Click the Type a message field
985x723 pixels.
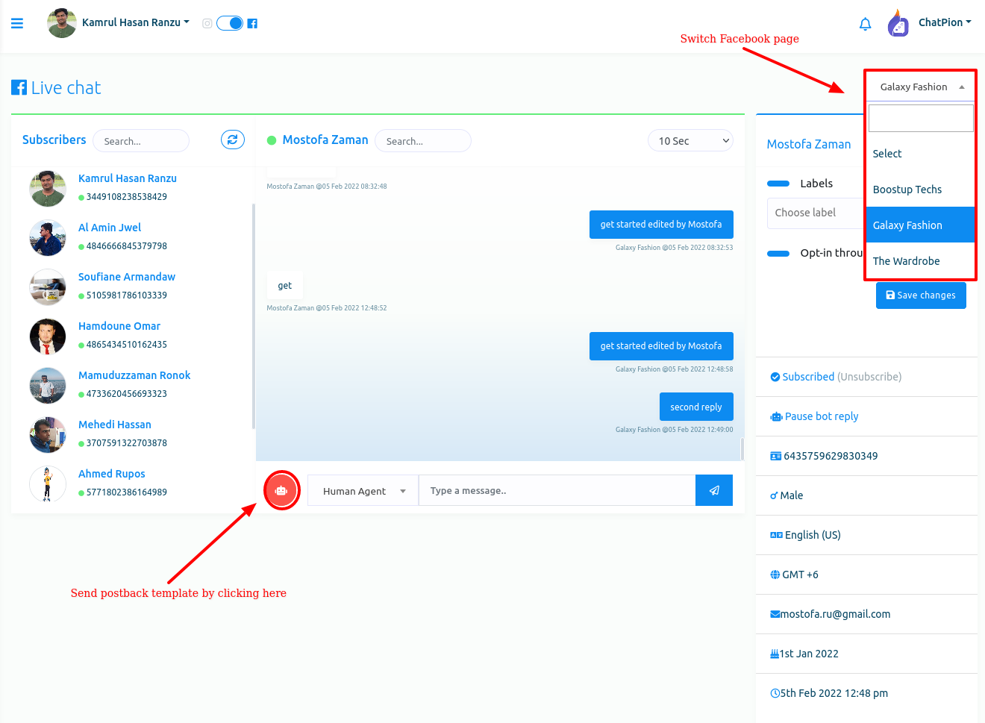click(557, 490)
